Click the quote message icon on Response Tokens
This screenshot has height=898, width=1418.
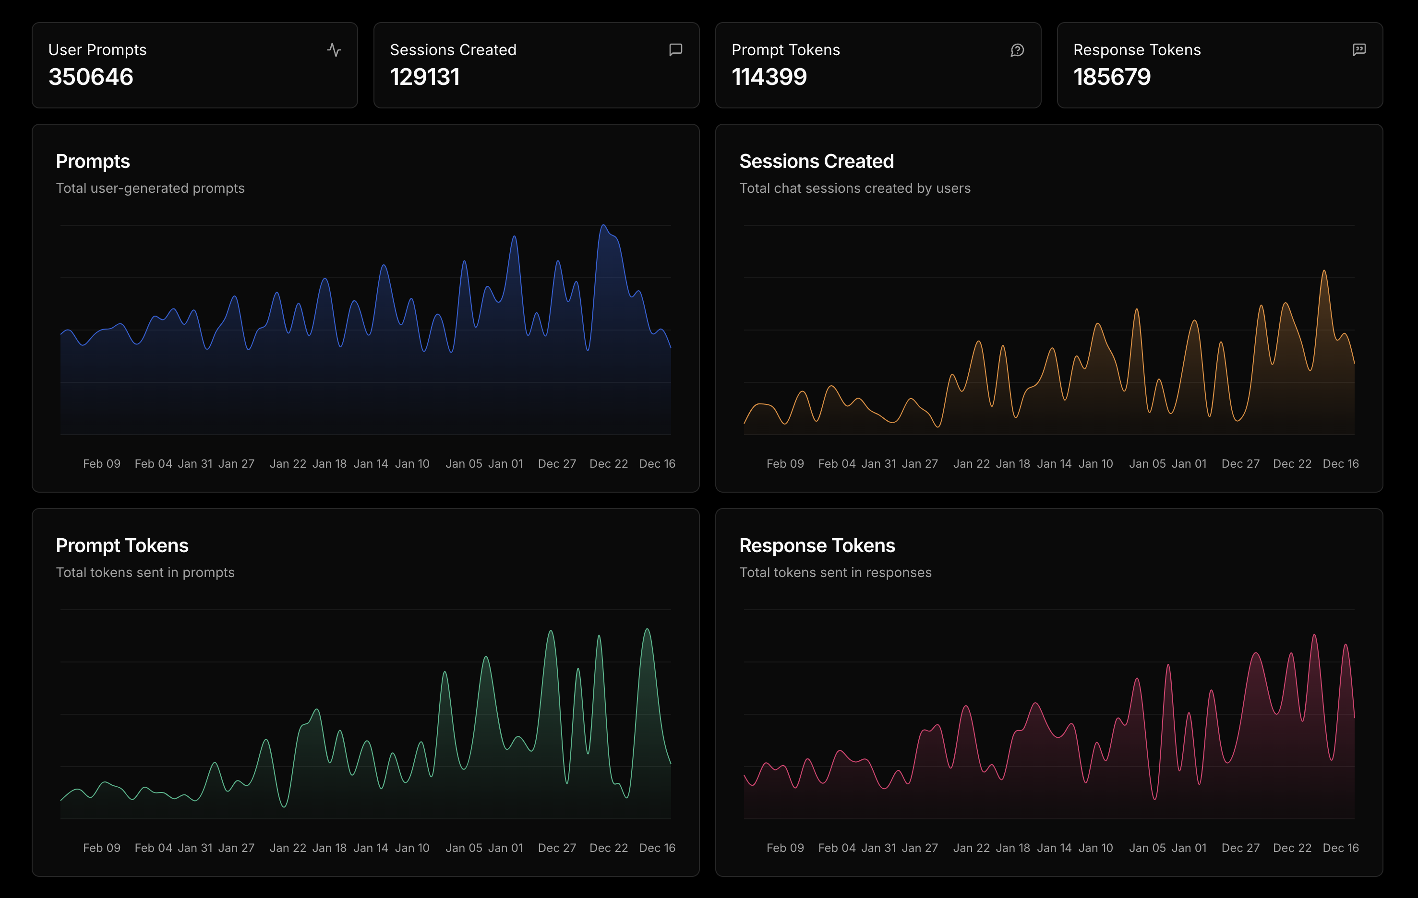click(1358, 50)
